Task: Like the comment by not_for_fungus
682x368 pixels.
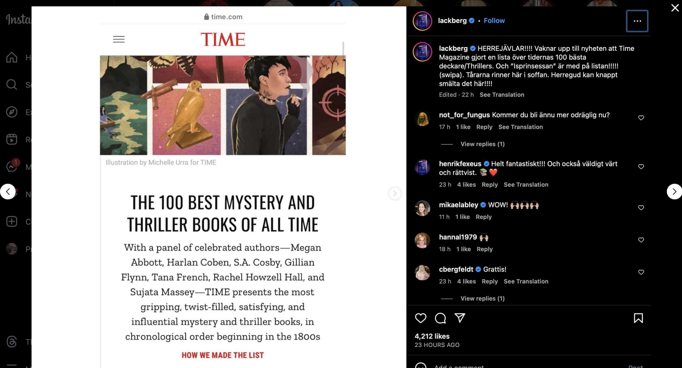Action: point(641,118)
